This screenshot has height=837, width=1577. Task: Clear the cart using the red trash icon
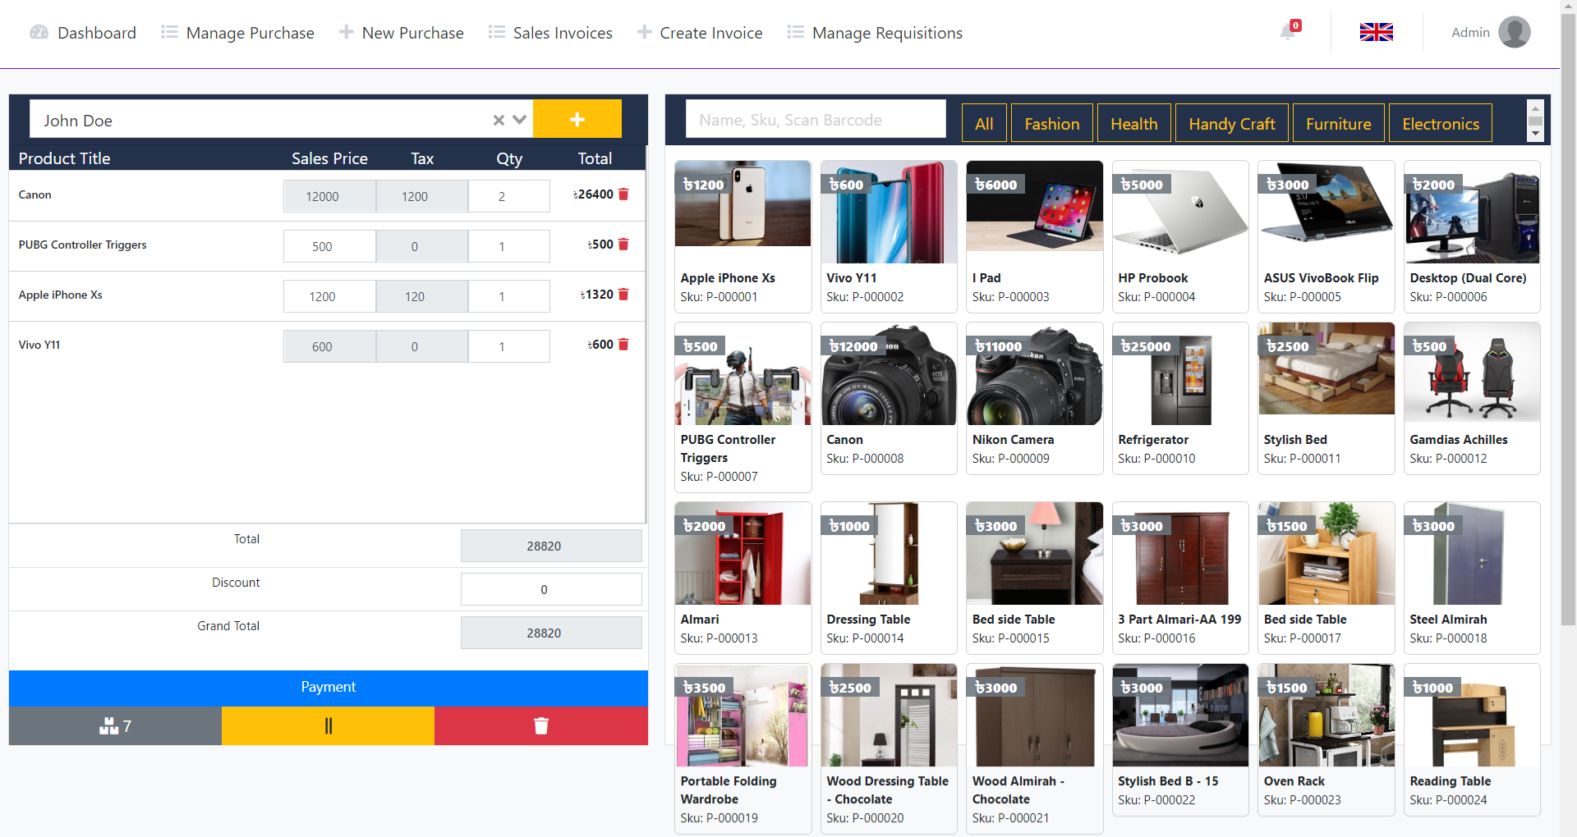540,725
